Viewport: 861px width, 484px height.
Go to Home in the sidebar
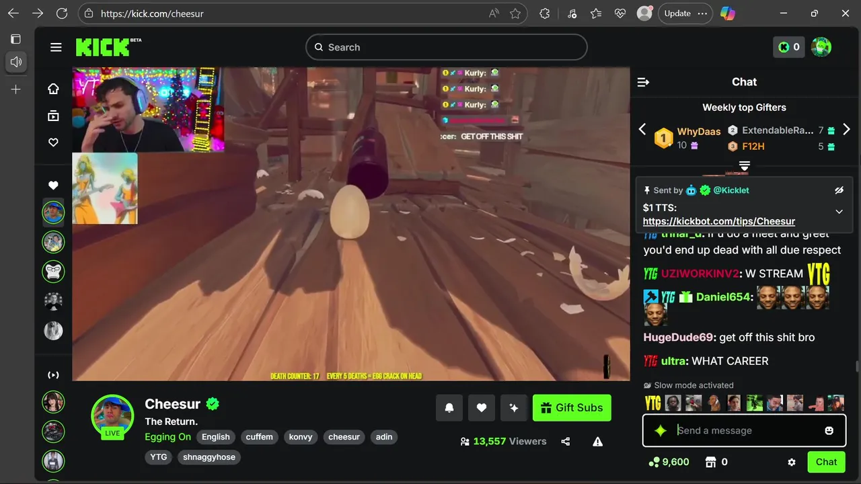point(53,89)
